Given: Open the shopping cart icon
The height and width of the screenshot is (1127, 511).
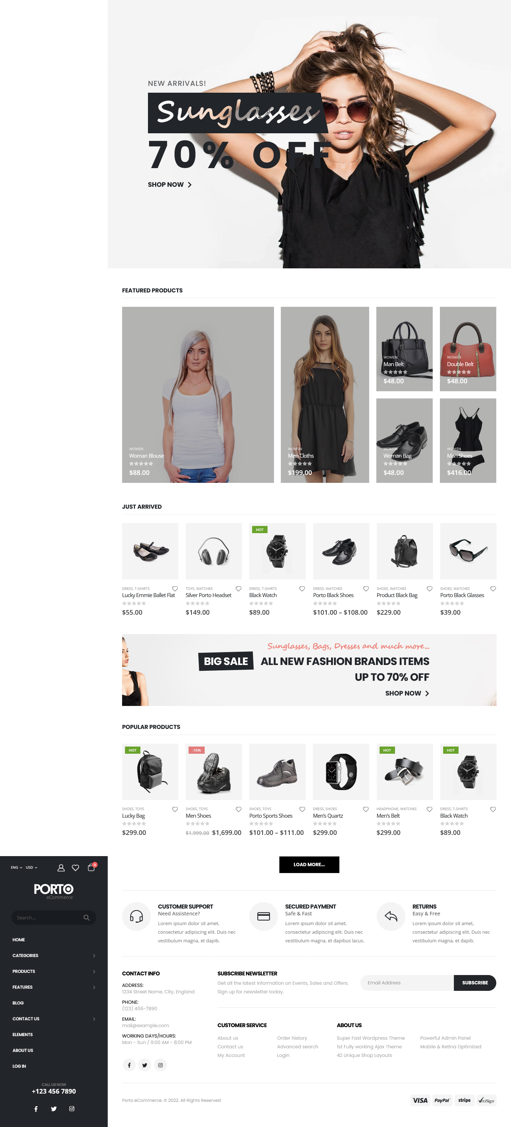Looking at the screenshot, I should [x=91, y=867].
